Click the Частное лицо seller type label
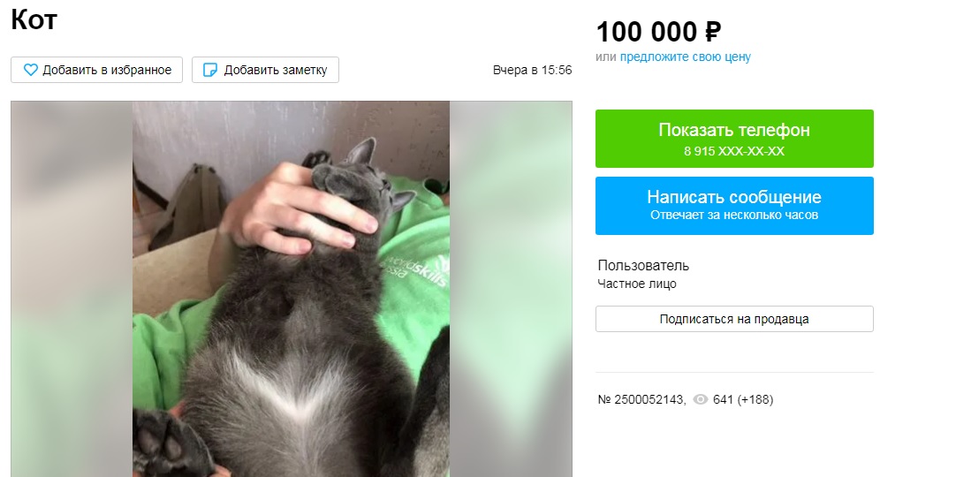 coord(637,284)
